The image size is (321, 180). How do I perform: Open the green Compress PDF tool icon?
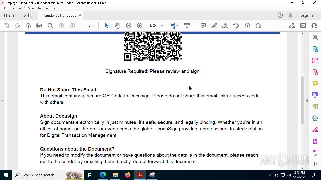315,107
